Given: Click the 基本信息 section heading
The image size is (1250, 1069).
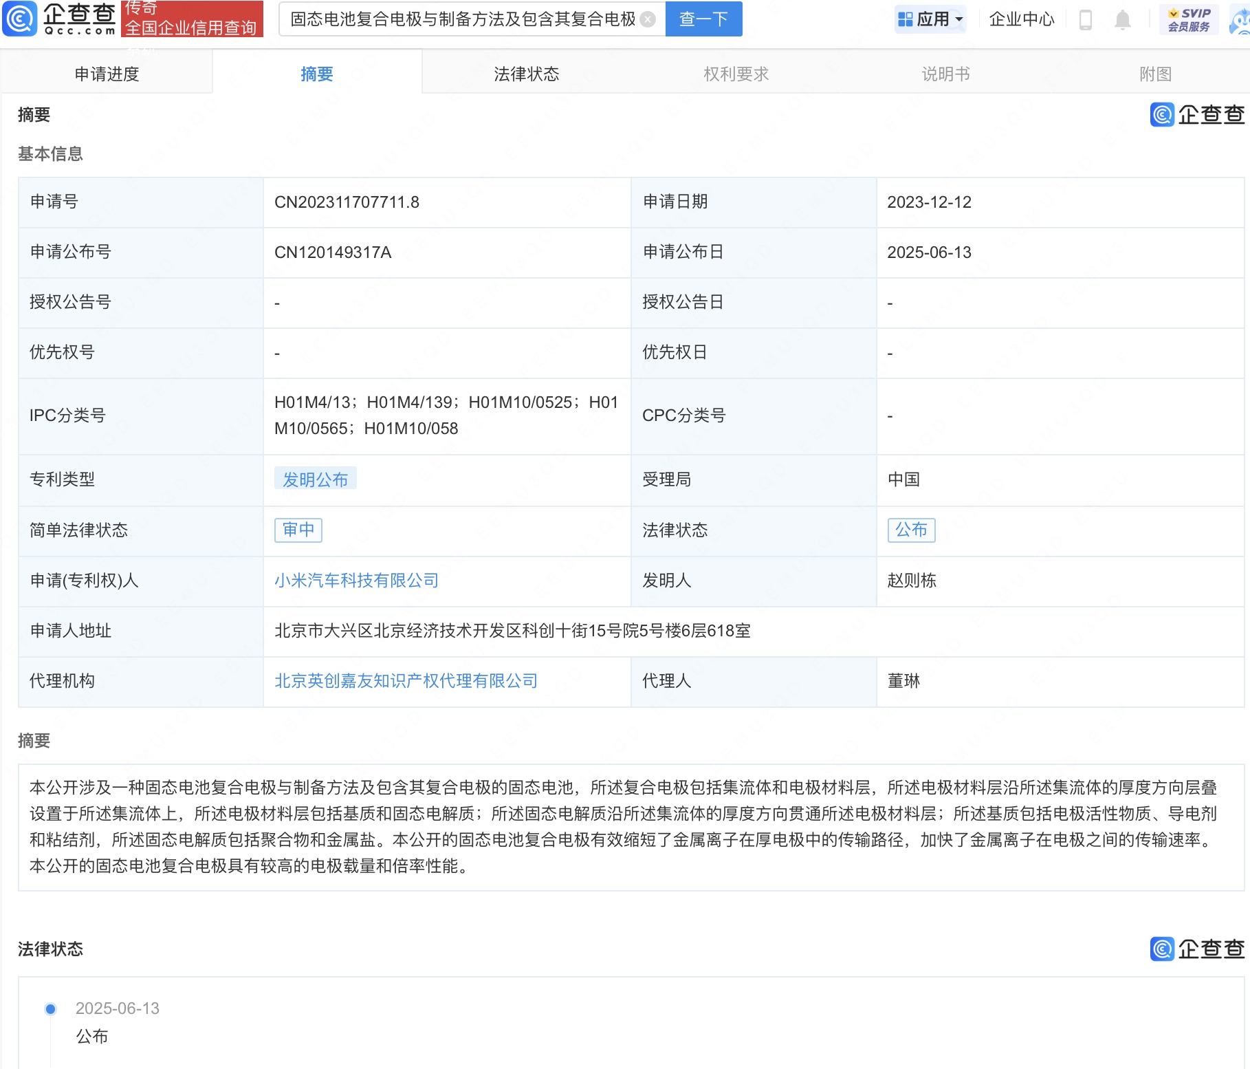Looking at the screenshot, I should click(x=50, y=154).
